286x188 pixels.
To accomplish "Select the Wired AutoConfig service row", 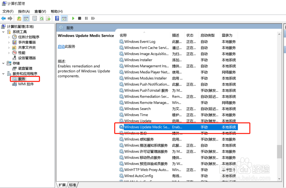I will pos(178,176).
